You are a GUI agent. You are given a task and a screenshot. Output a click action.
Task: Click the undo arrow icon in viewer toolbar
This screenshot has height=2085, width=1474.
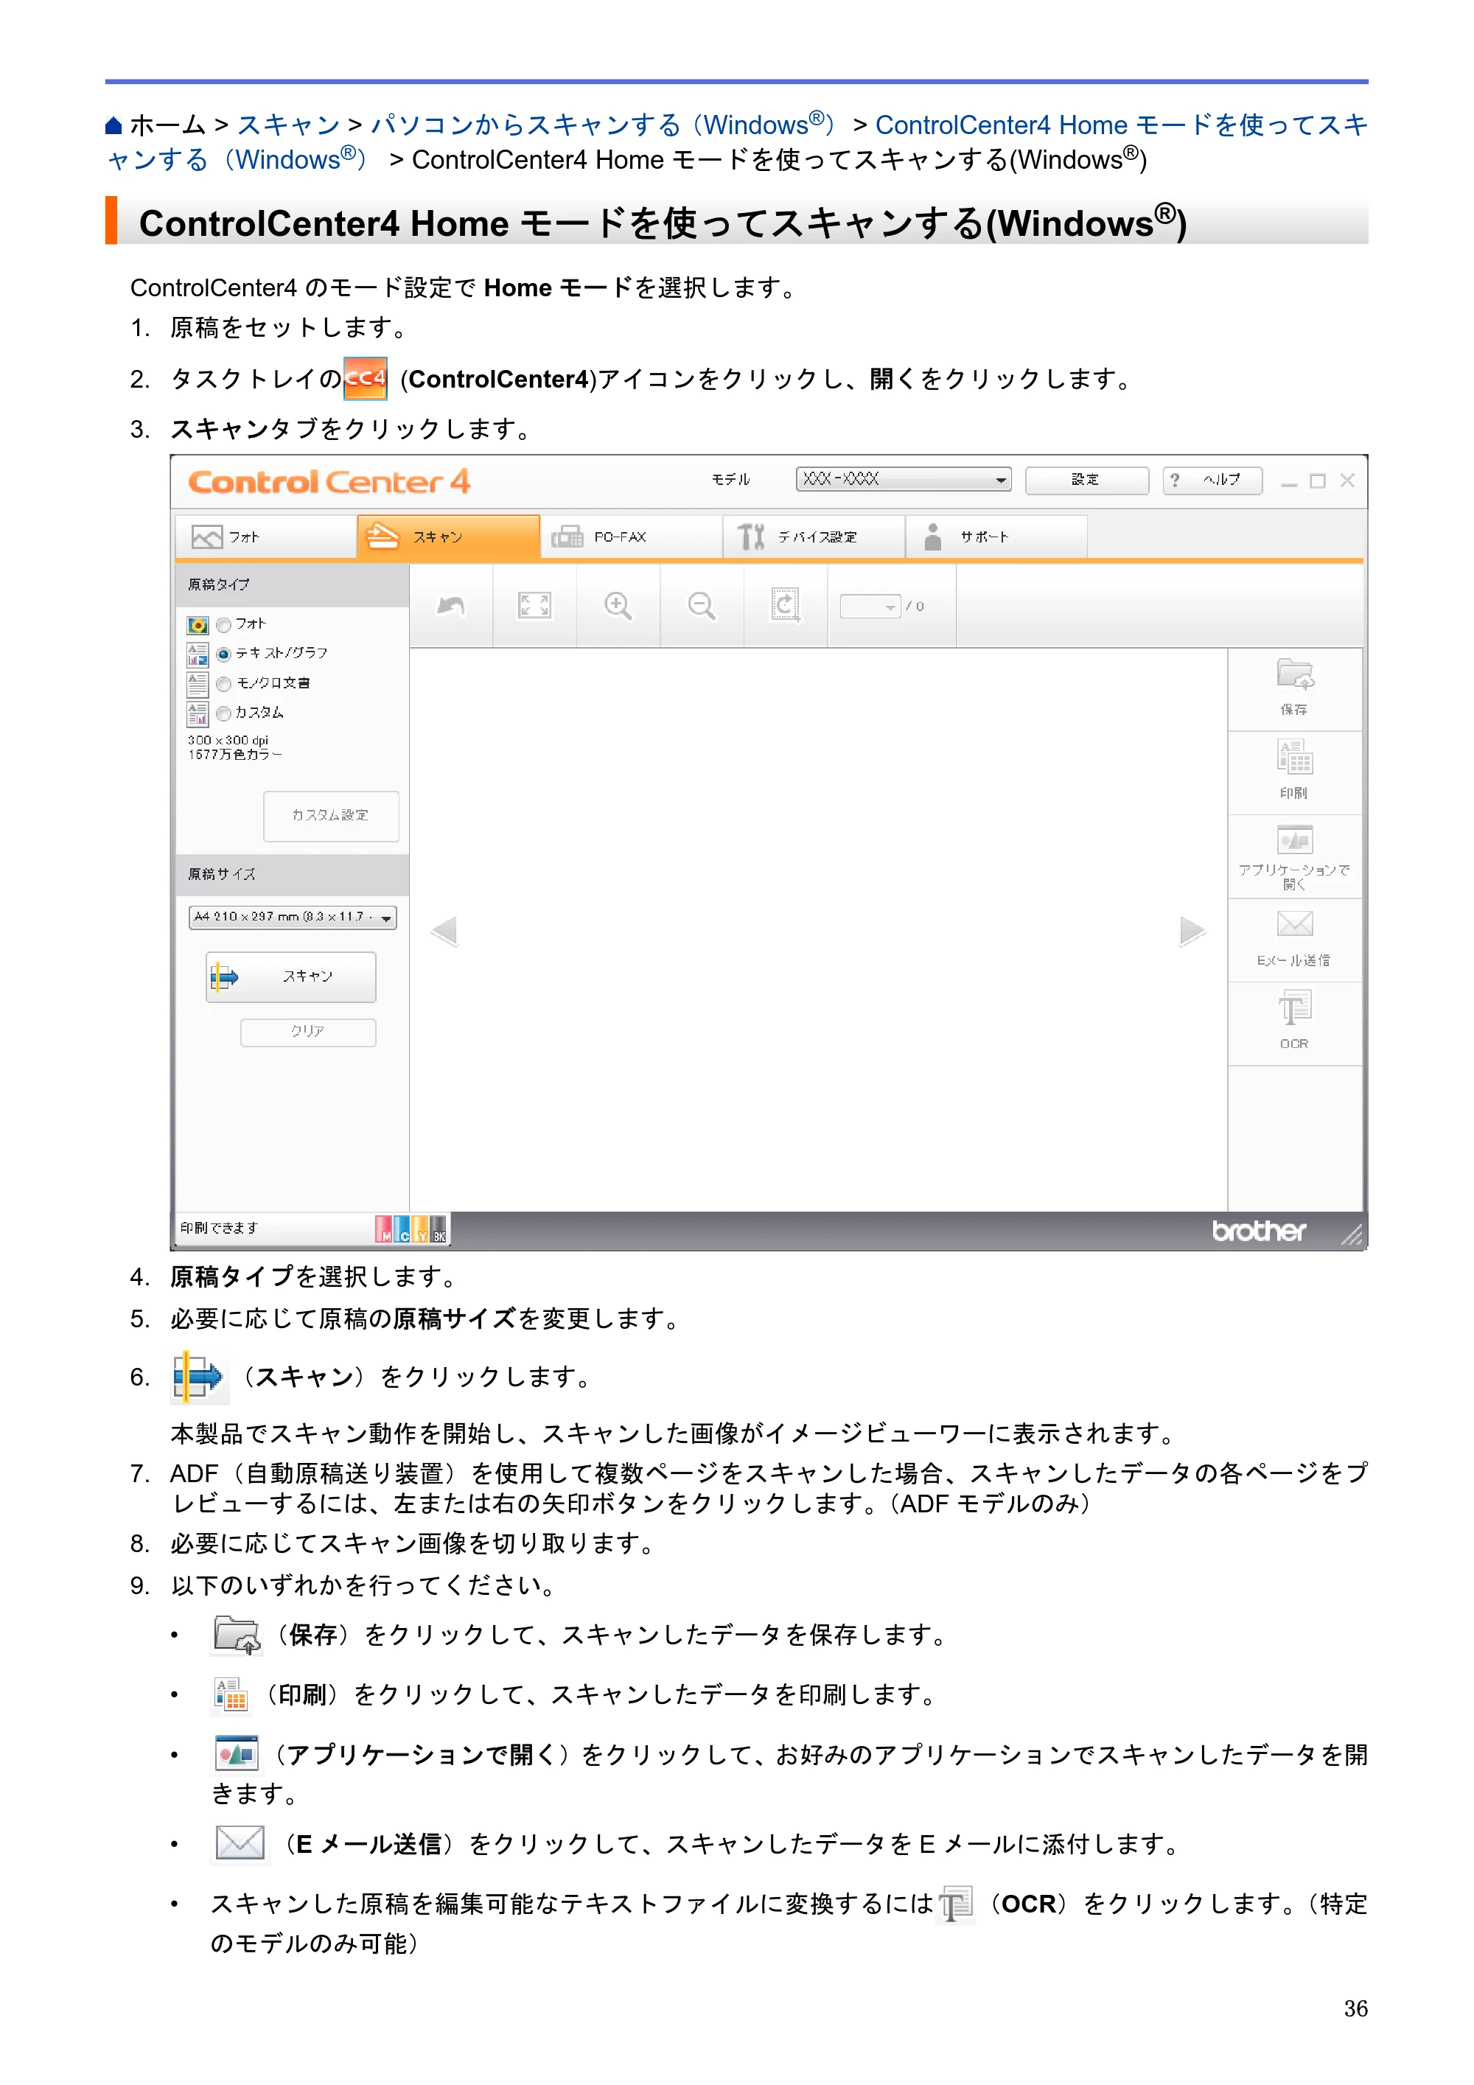[x=451, y=606]
